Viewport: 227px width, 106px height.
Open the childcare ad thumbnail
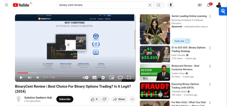[155, 29]
